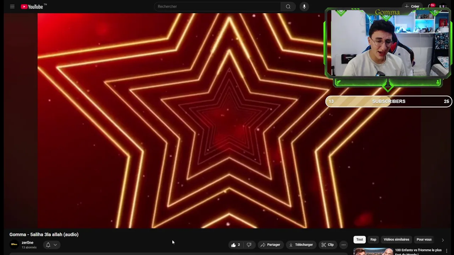454x255 pixels.
Task: Click the Rechercher search field
Action: [x=217, y=6]
